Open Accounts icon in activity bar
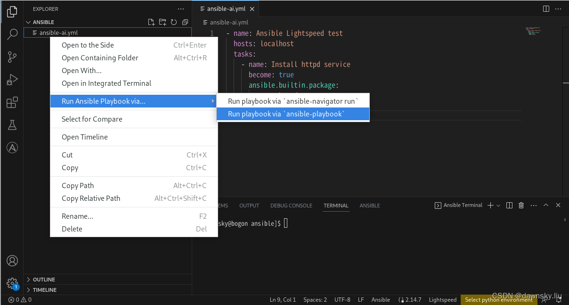Screen dimensions: 569x305 (12, 261)
